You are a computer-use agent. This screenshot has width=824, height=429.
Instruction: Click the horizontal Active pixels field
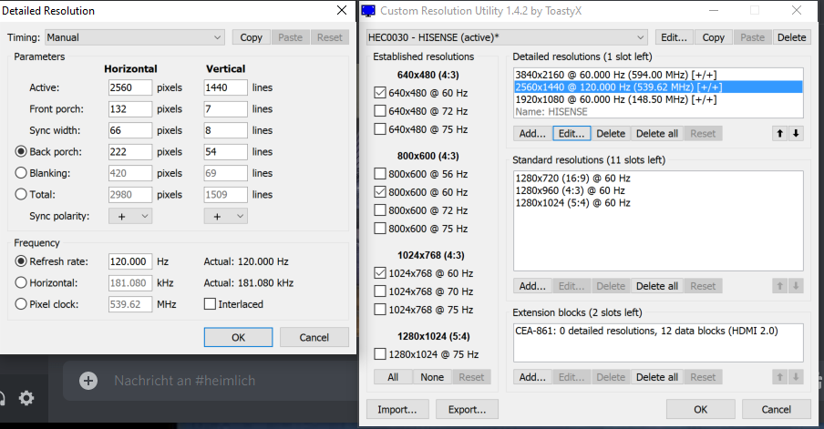click(x=129, y=87)
